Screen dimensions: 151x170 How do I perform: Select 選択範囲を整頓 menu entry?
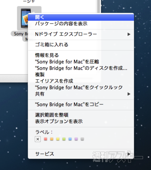point(81,115)
